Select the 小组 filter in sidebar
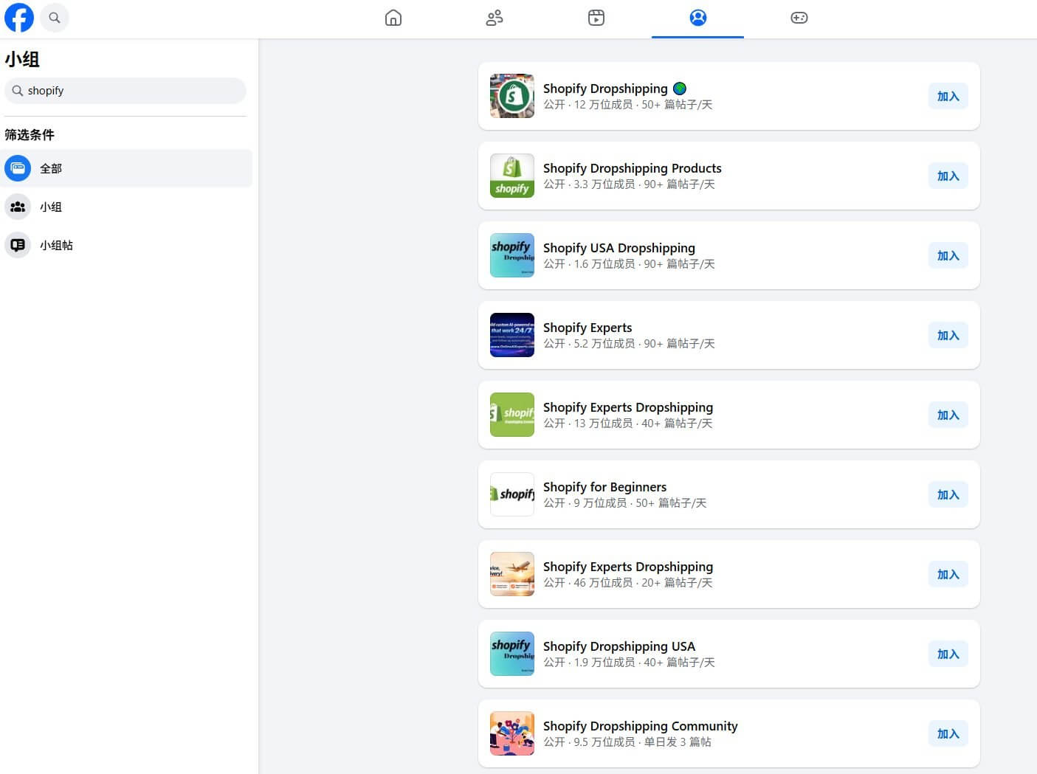The image size is (1037, 774). pyautogui.click(x=128, y=207)
